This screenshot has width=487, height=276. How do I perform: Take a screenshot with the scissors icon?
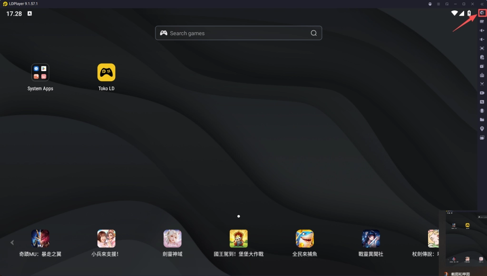(x=482, y=84)
